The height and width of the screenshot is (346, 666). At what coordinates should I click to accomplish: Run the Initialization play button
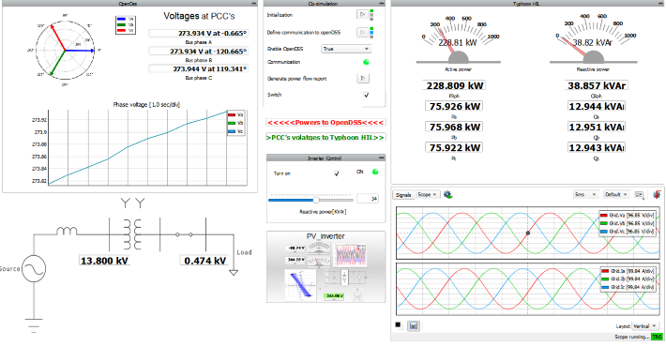click(362, 15)
